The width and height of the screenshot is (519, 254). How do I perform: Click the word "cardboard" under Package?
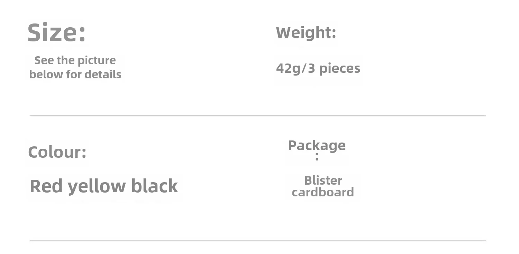point(323,192)
